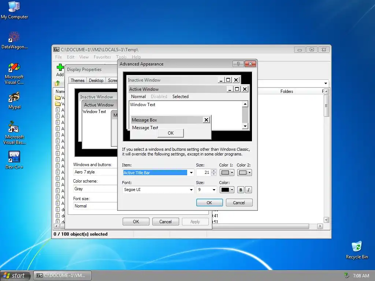Open My Computer desktop icon
The height and width of the screenshot is (281, 375).
pyautogui.click(x=14, y=10)
